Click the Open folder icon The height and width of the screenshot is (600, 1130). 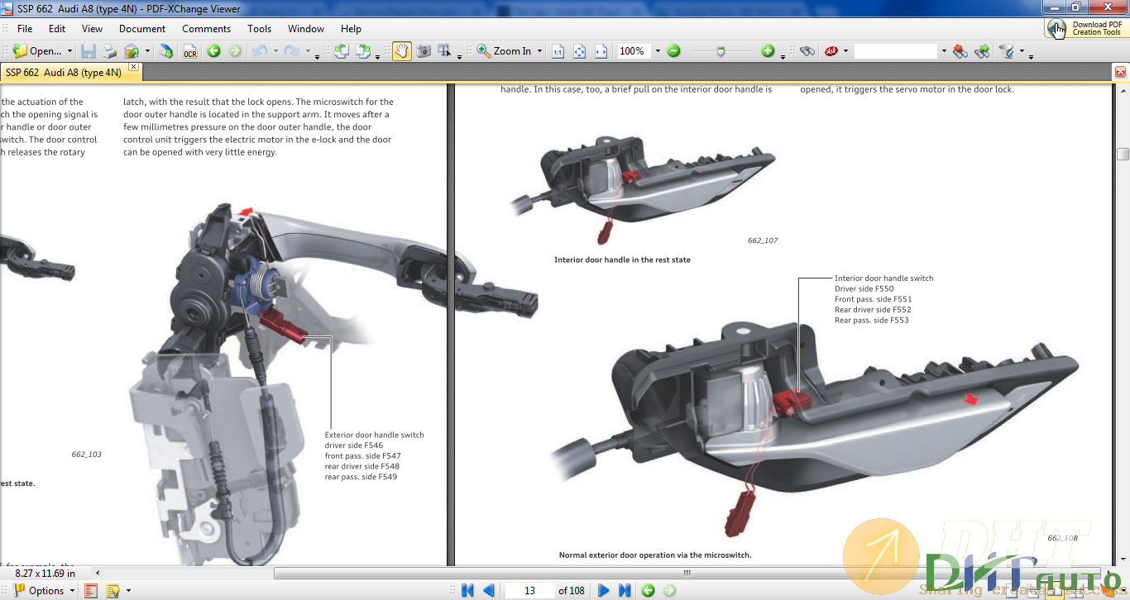tap(20, 51)
